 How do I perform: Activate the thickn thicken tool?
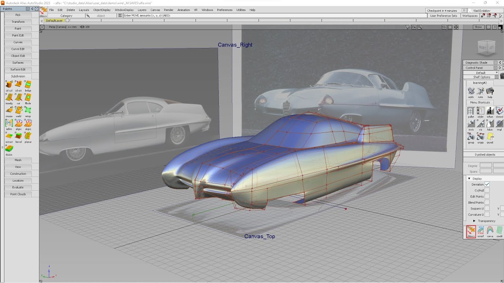(x=9, y=149)
